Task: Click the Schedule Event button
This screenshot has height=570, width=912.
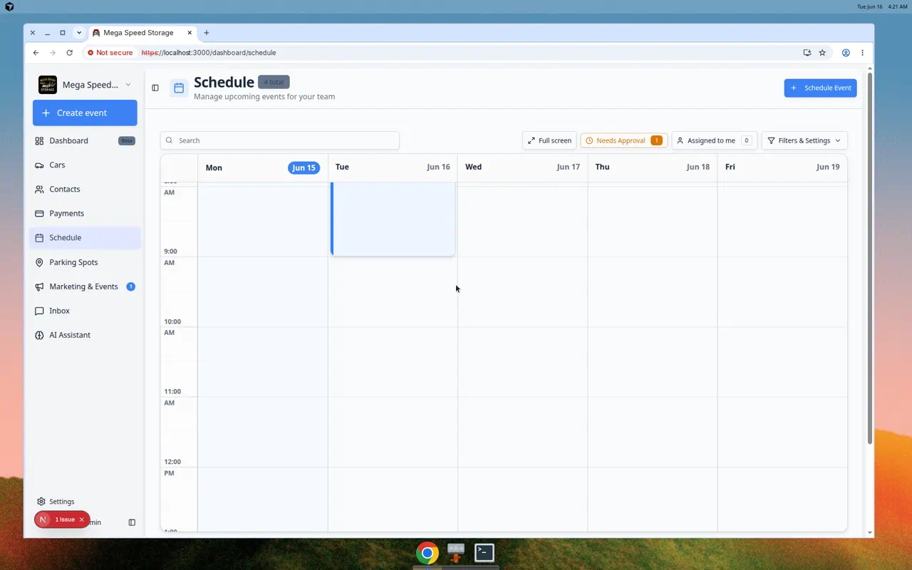Action: [x=820, y=88]
